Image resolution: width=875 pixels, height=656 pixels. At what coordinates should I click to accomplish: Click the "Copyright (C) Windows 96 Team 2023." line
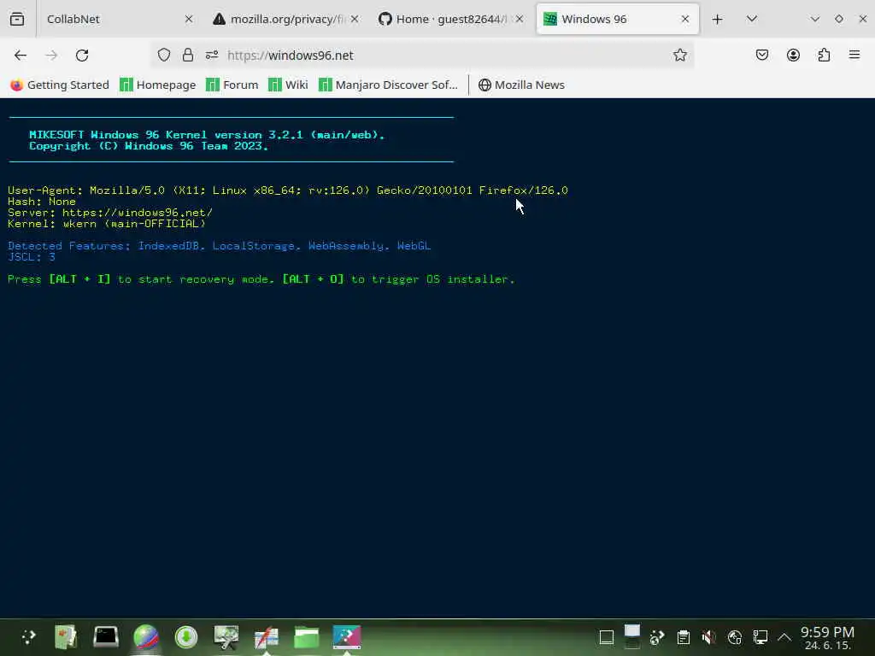pos(149,146)
